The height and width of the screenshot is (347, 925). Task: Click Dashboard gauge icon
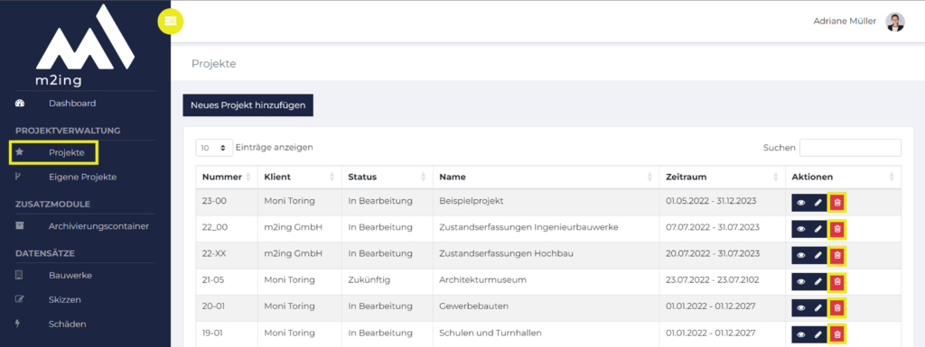(x=19, y=104)
